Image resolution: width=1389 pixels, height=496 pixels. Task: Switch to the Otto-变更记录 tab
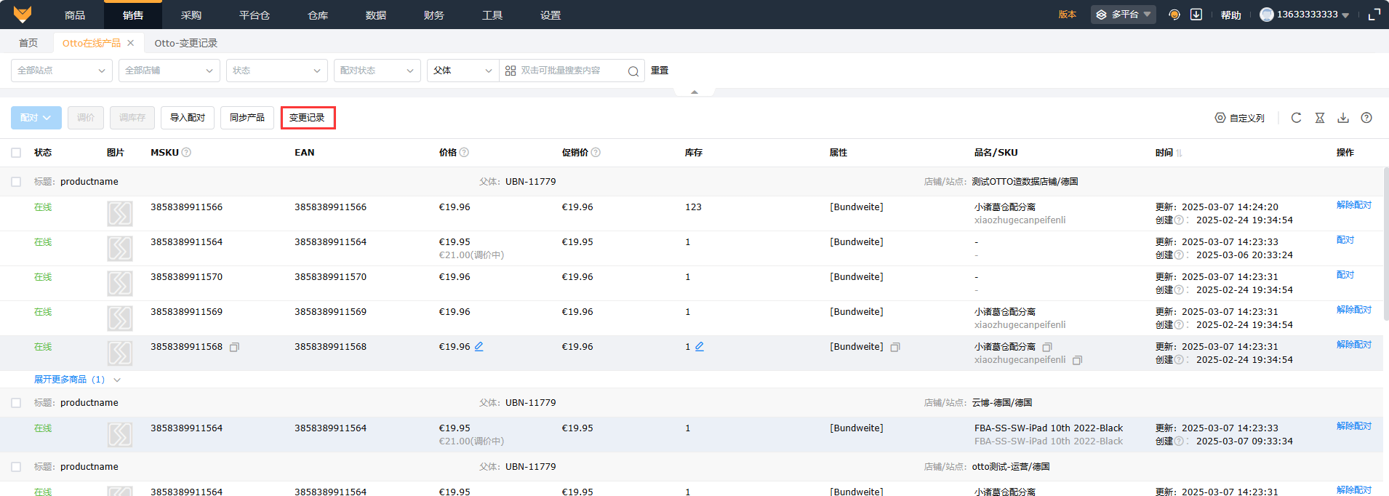coord(185,43)
